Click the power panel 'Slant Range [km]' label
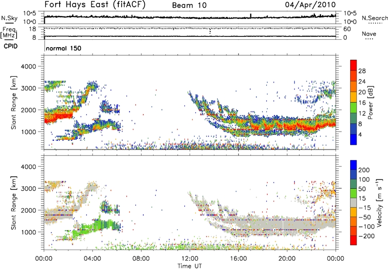 (14, 102)
